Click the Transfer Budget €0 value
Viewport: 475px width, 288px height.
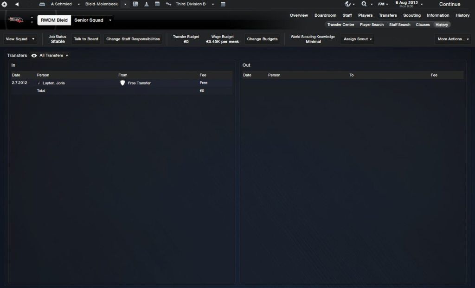point(186,42)
